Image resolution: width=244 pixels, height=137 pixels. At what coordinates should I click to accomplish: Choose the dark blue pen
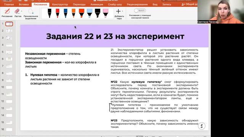[x=66, y=13]
